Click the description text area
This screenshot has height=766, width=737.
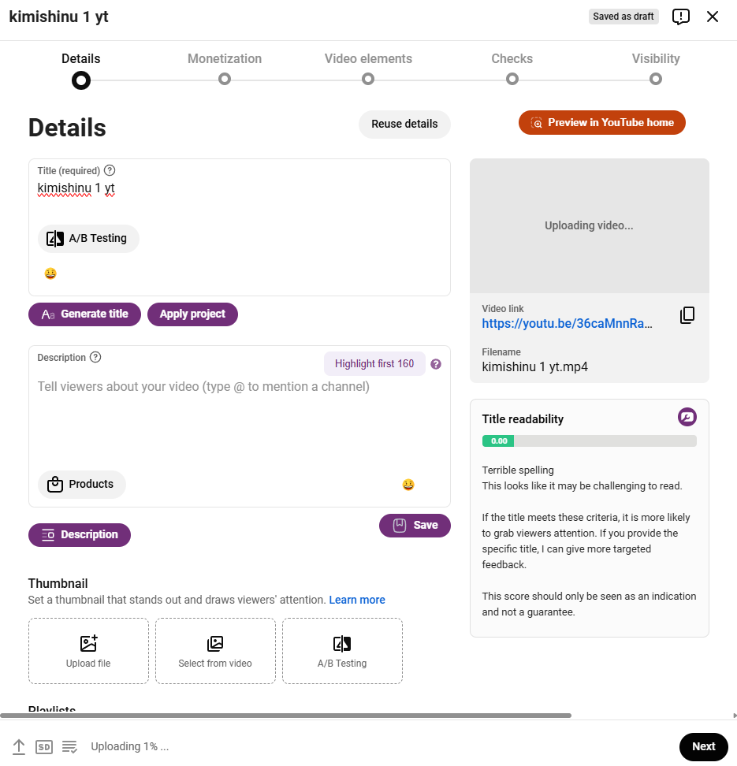pos(239,420)
